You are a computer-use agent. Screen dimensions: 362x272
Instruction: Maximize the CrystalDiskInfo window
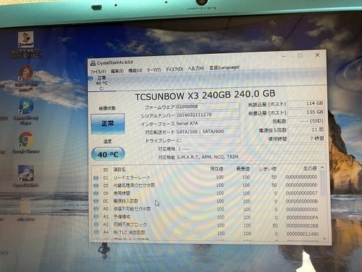(x=300, y=55)
